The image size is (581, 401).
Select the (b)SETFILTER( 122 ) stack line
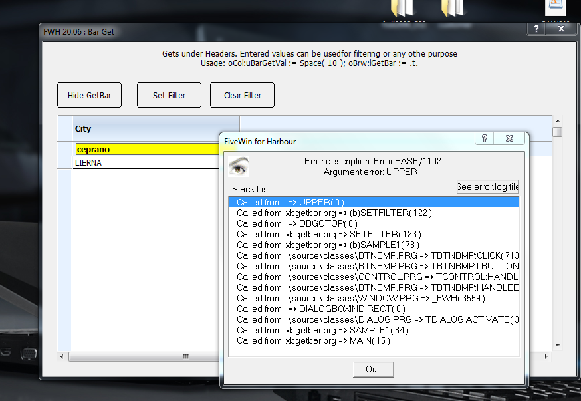coord(374,213)
